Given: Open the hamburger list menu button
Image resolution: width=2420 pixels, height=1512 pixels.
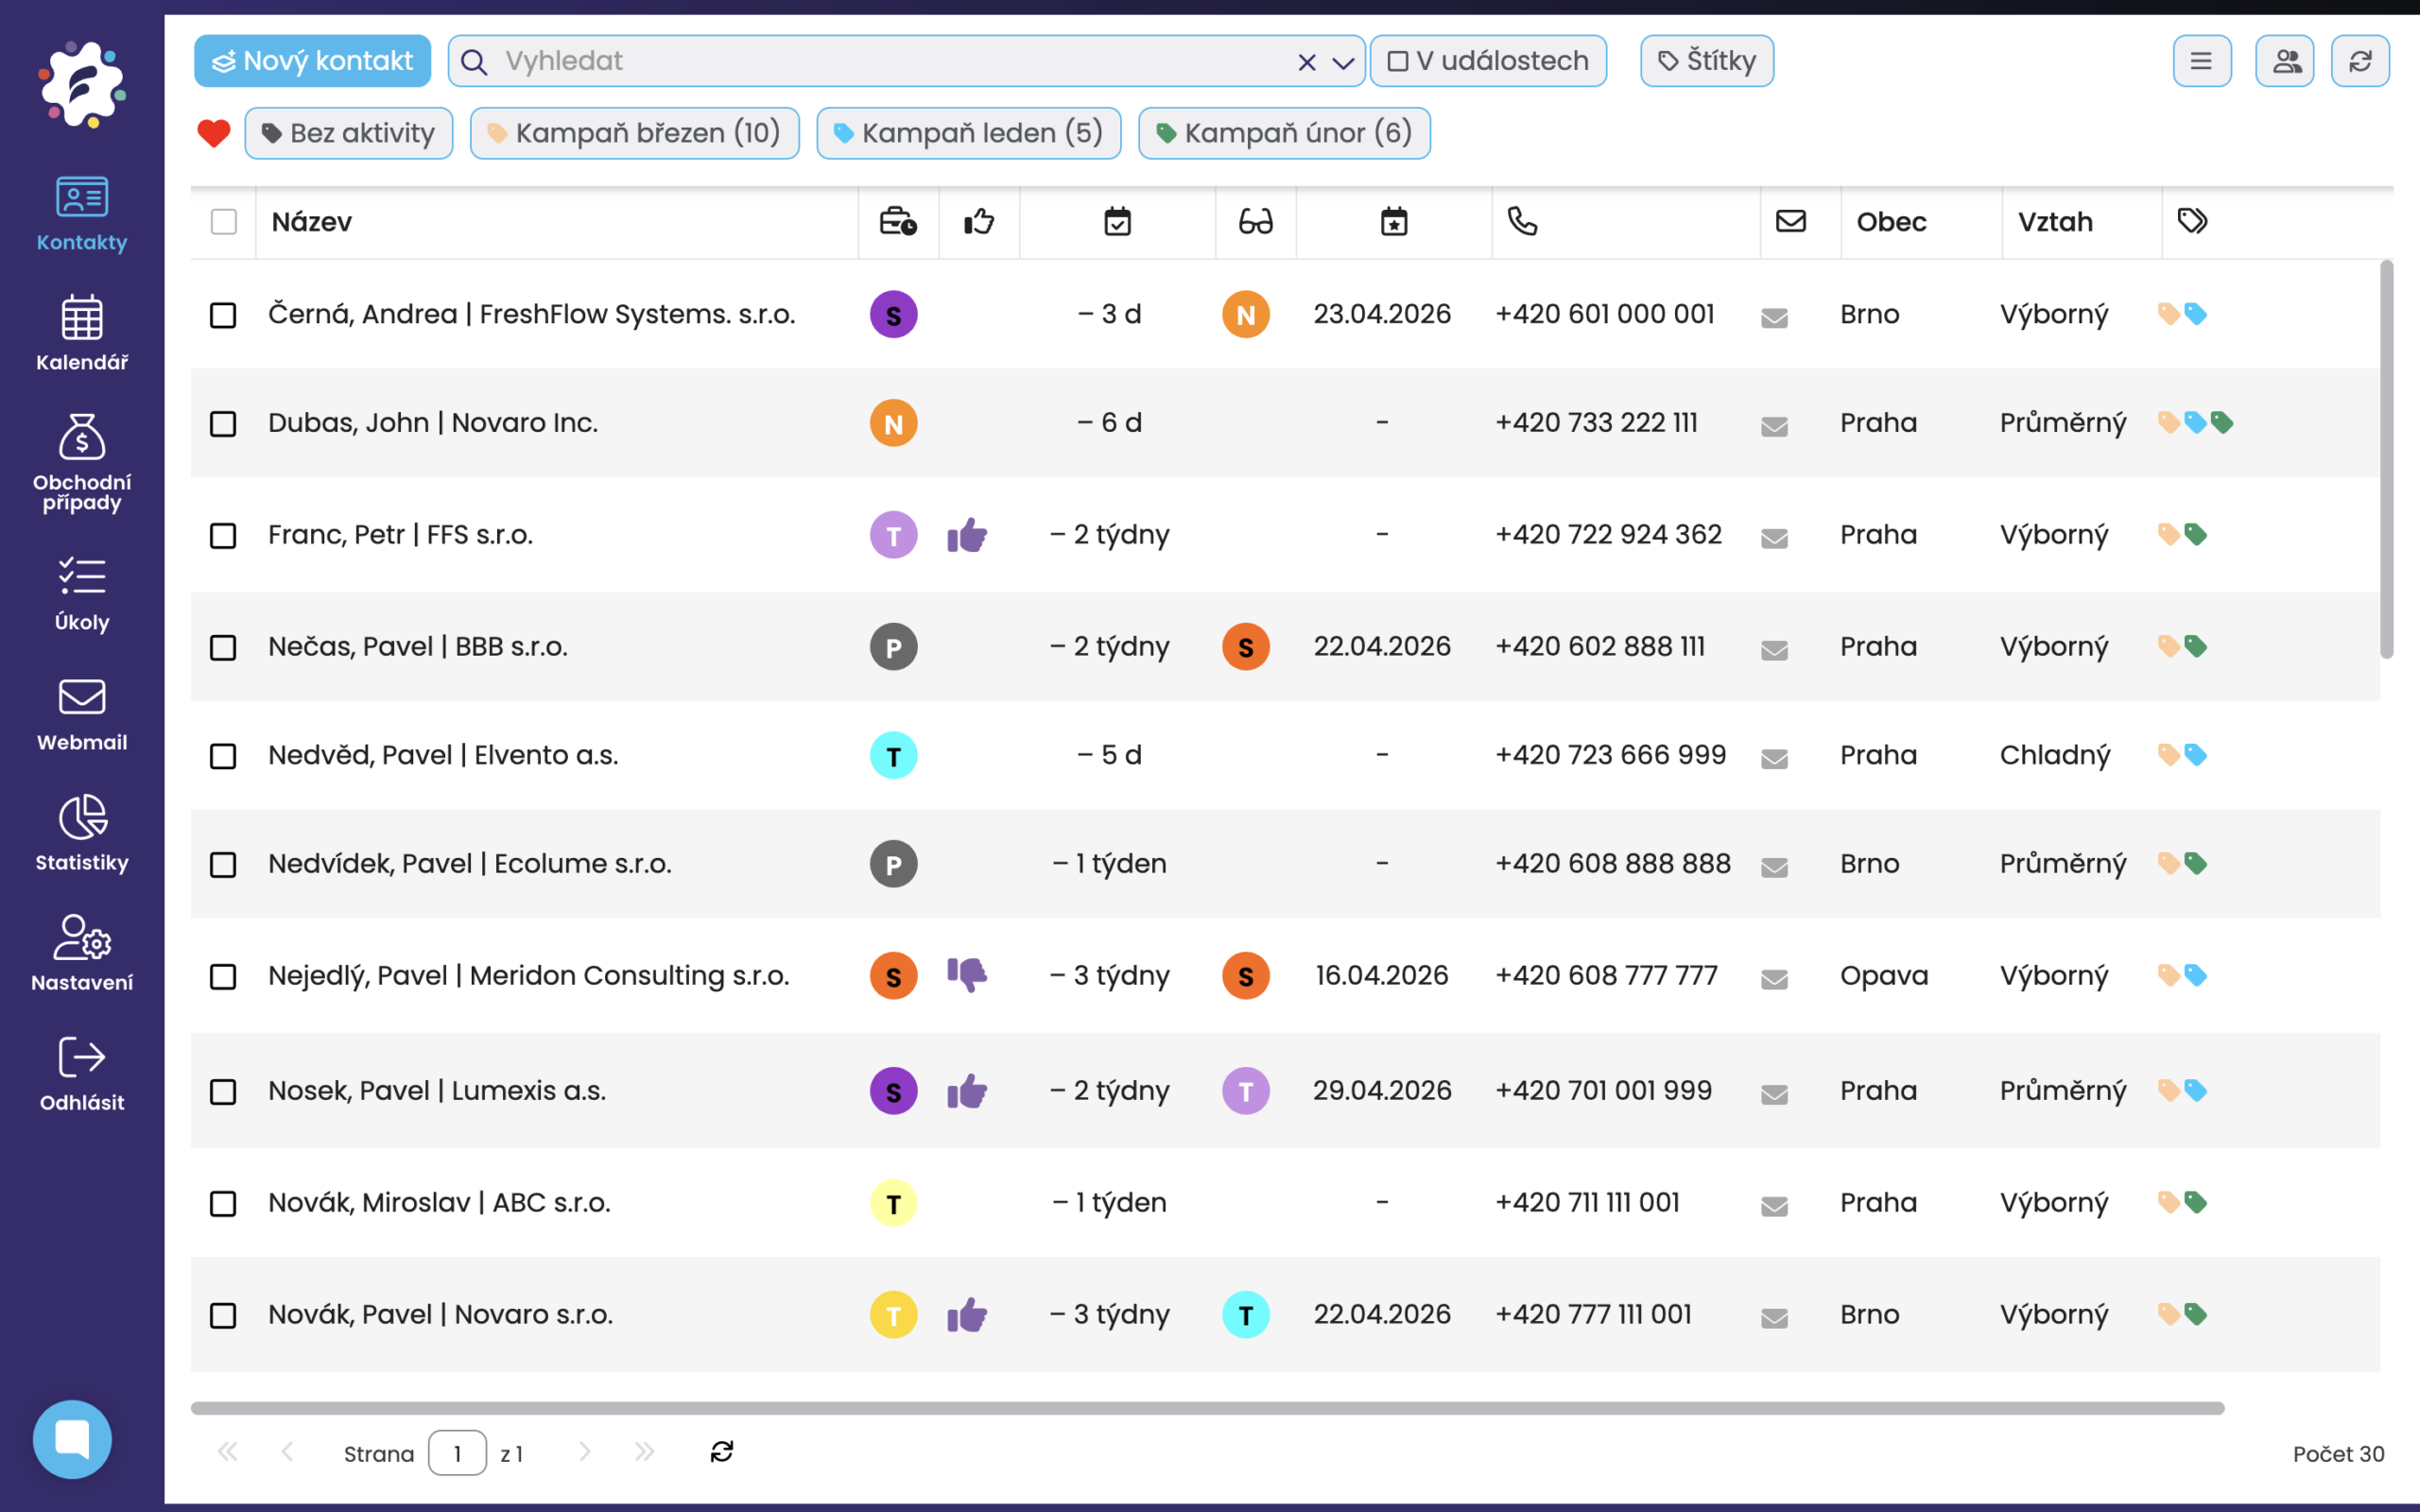Looking at the screenshot, I should pyautogui.click(x=2201, y=61).
